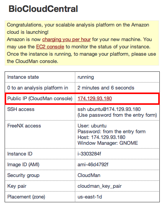Viewport: 164px width, 205px height.
Task: Open the EC2 console link
Action: click(50, 47)
